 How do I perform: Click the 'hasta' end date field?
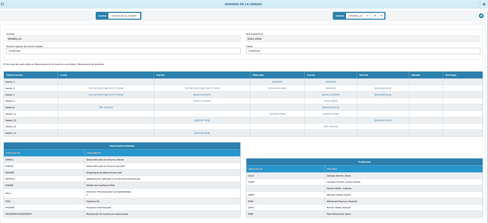pos(363,51)
